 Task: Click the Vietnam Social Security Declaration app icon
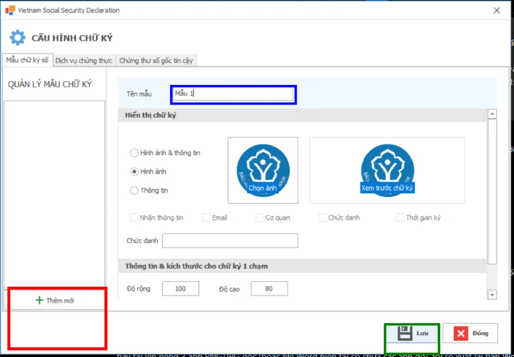(x=10, y=10)
